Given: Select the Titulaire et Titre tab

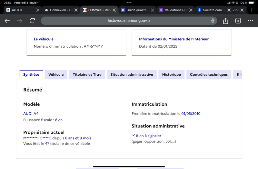Looking at the screenshot, I should 87,75.
